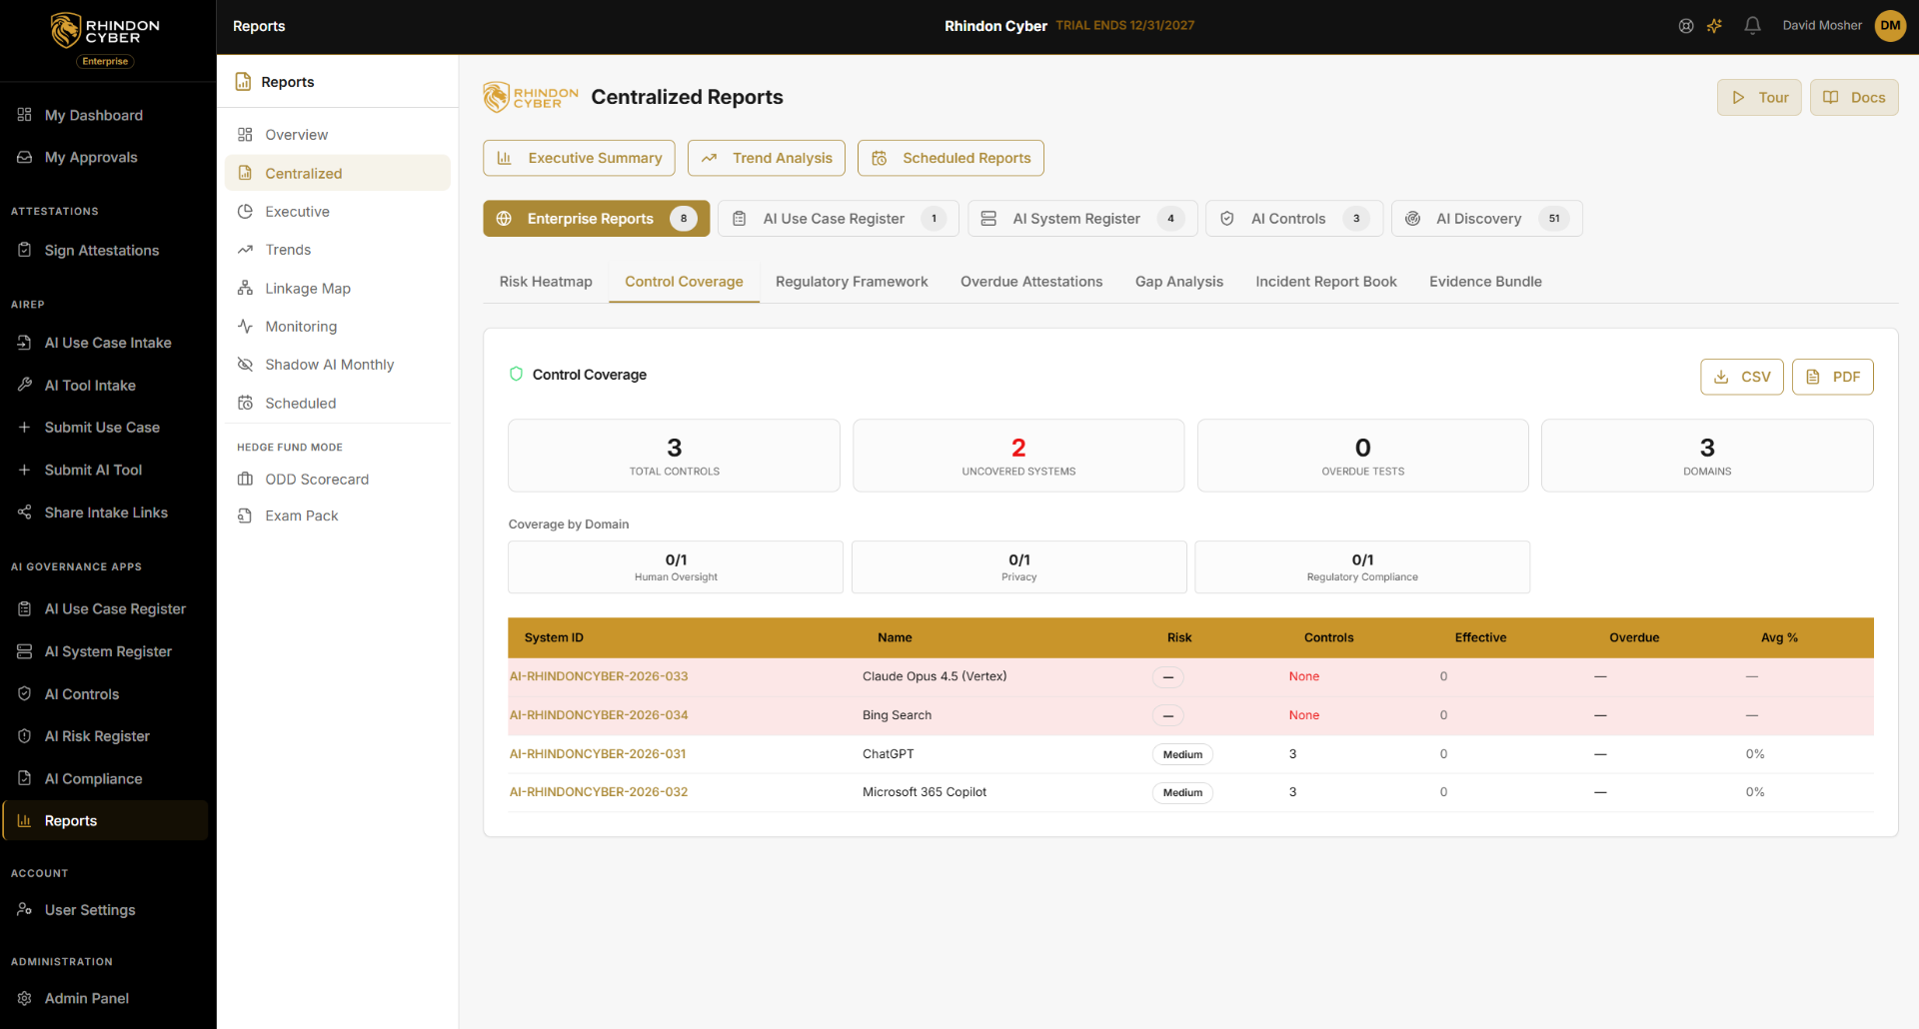Open Trend Analysis
Image resolution: width=1919 pixels, height=1029 pixels.
click(x=767, y=158)
